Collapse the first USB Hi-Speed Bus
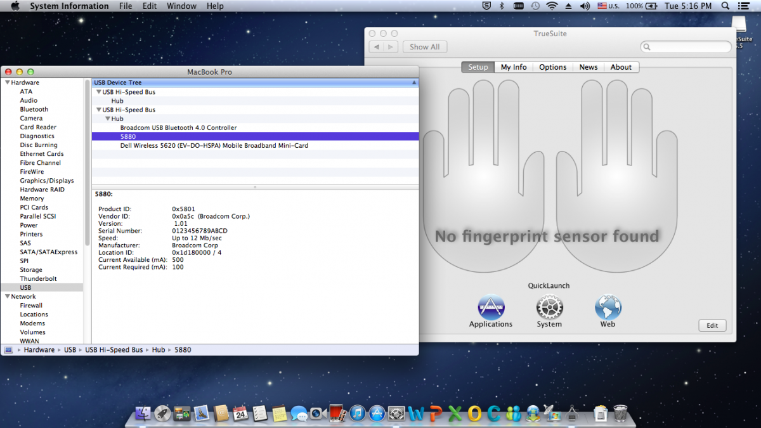Viewport: 761px width, 428px height. tap(98, 92)
